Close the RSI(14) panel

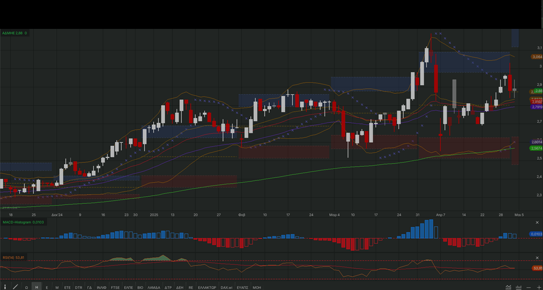click(x=538, y=258)
